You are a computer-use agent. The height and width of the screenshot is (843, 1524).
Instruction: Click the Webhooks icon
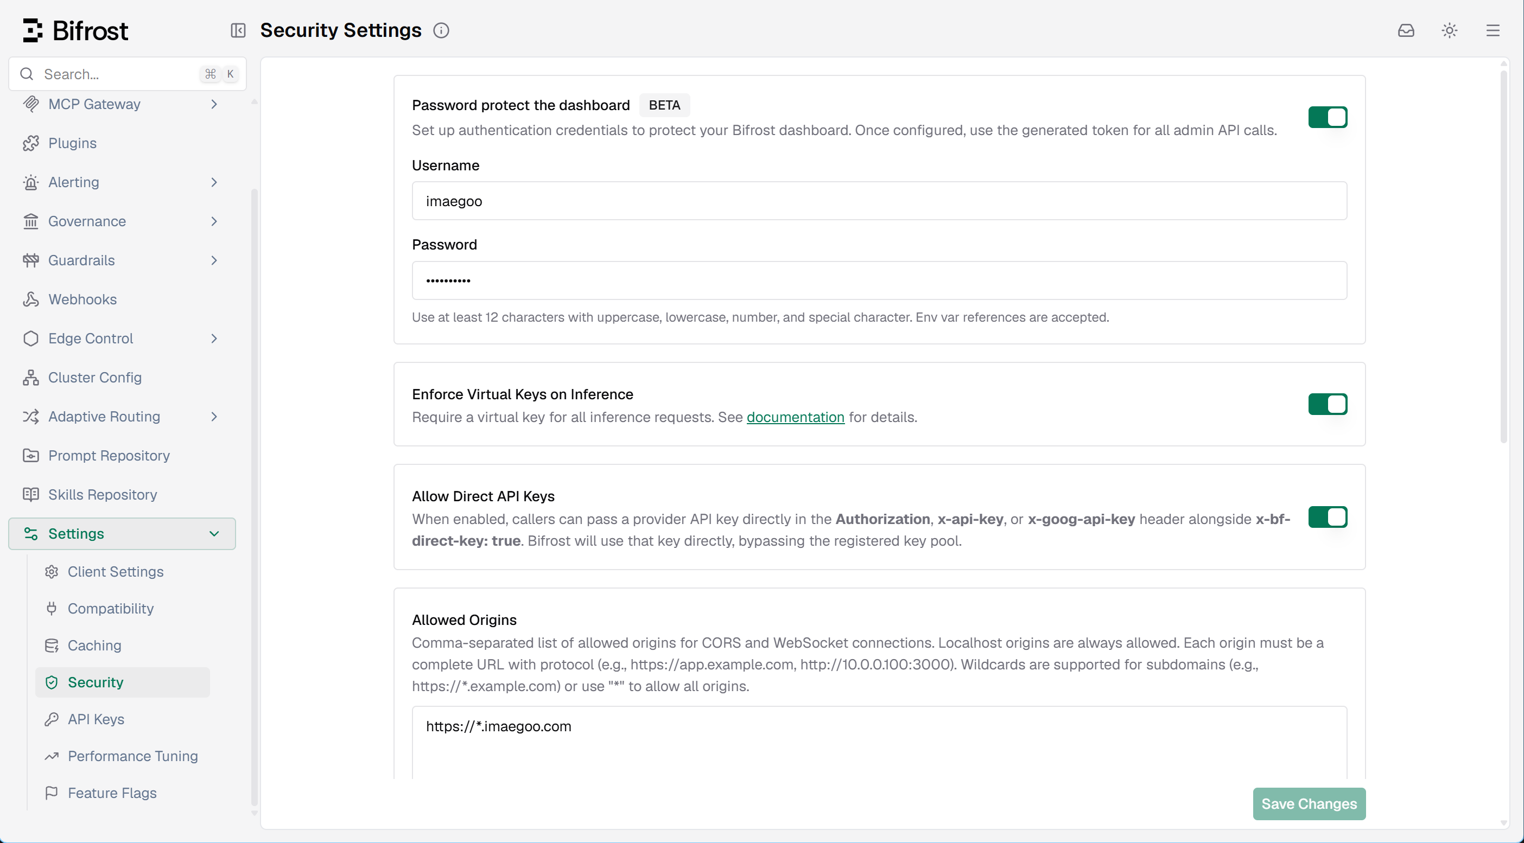tap(31, 299)
